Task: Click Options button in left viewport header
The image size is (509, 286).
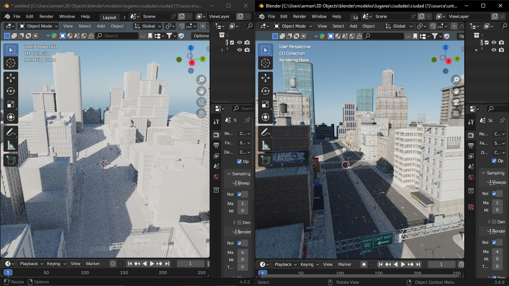Action: pos(201,36)
